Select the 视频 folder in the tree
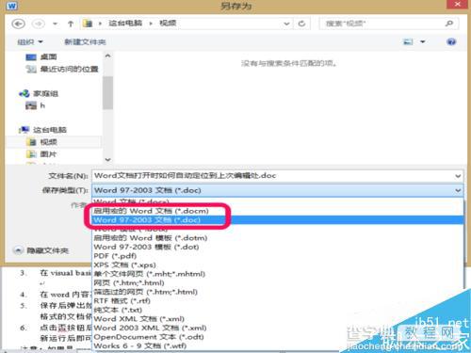The width and height of the screenshot is (471, 353). [48, 142]
